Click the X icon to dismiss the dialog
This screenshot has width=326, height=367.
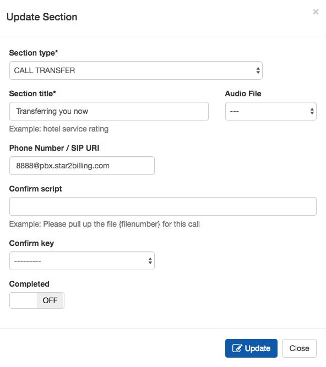316,12
